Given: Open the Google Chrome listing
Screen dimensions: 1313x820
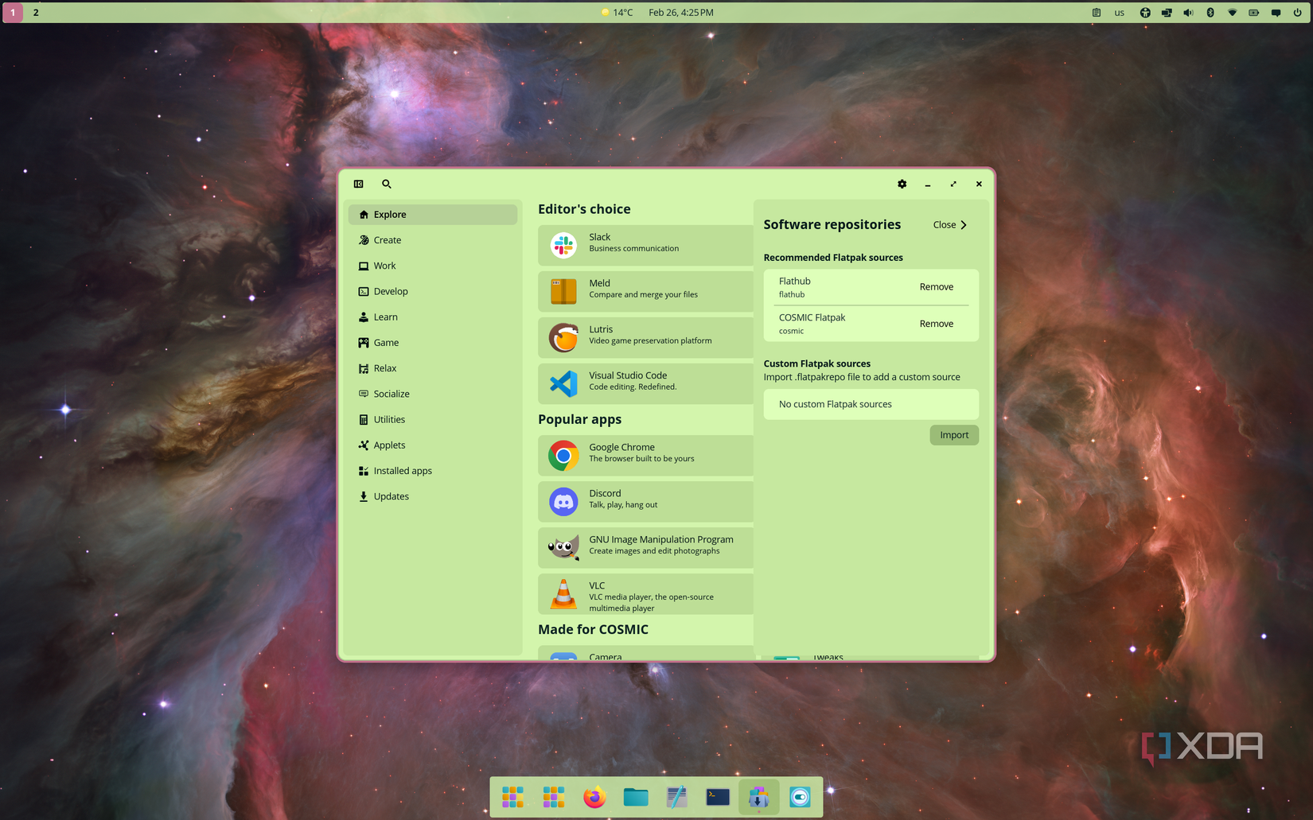Looking at the screenshot, I should (645, 454).
